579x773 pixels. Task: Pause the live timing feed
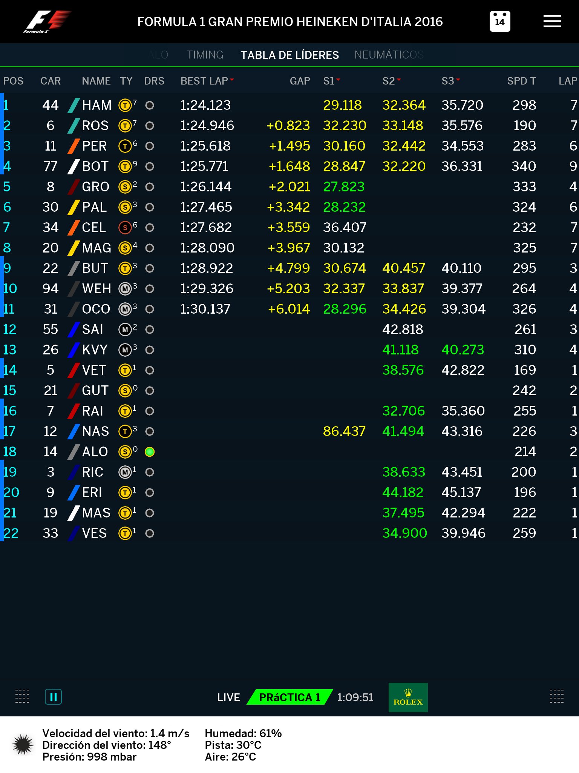(x=53, y=697)
